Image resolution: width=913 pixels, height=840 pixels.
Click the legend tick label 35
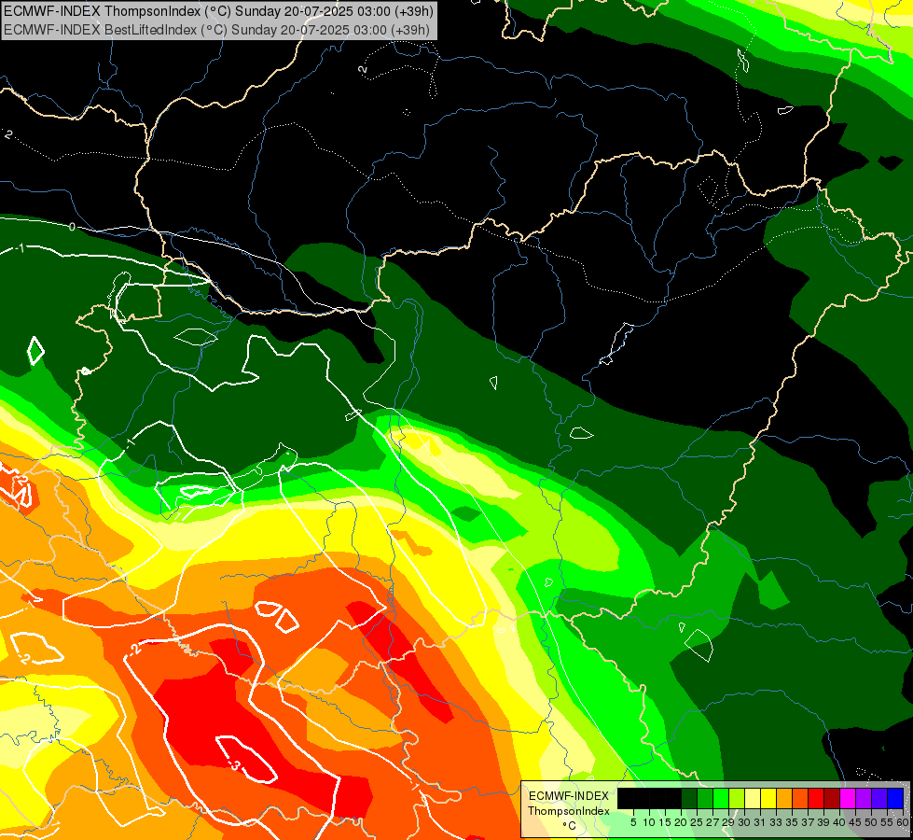[793, 822]
